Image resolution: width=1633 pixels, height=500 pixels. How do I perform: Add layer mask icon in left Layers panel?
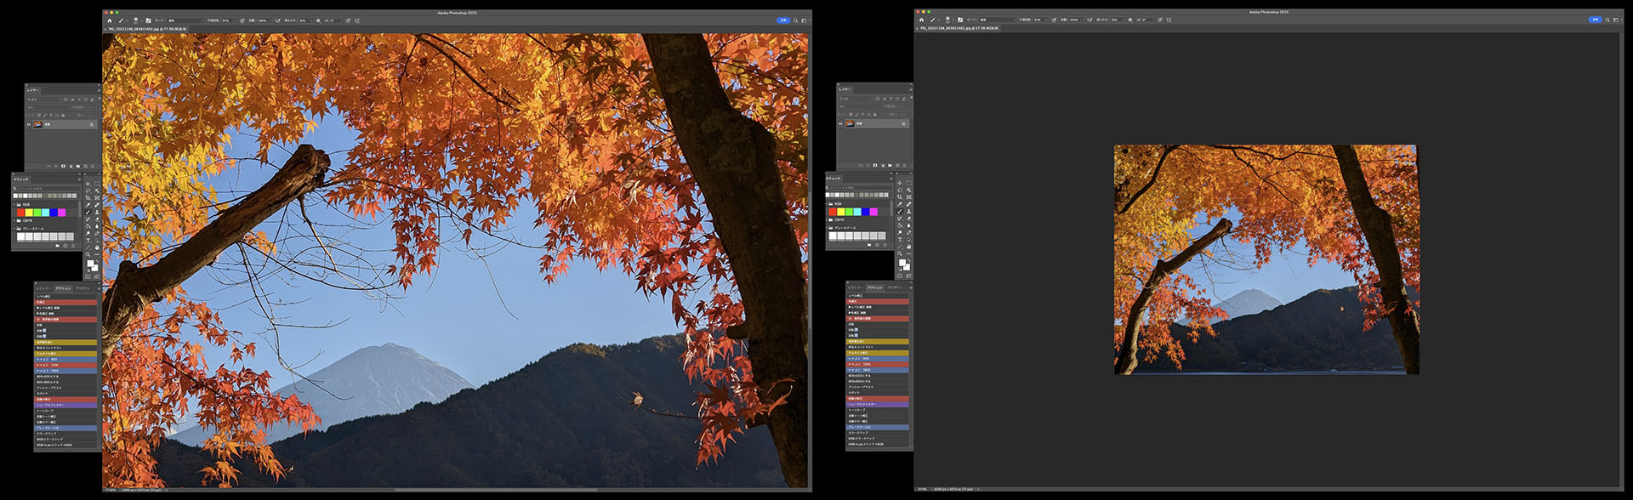(63, 166)
